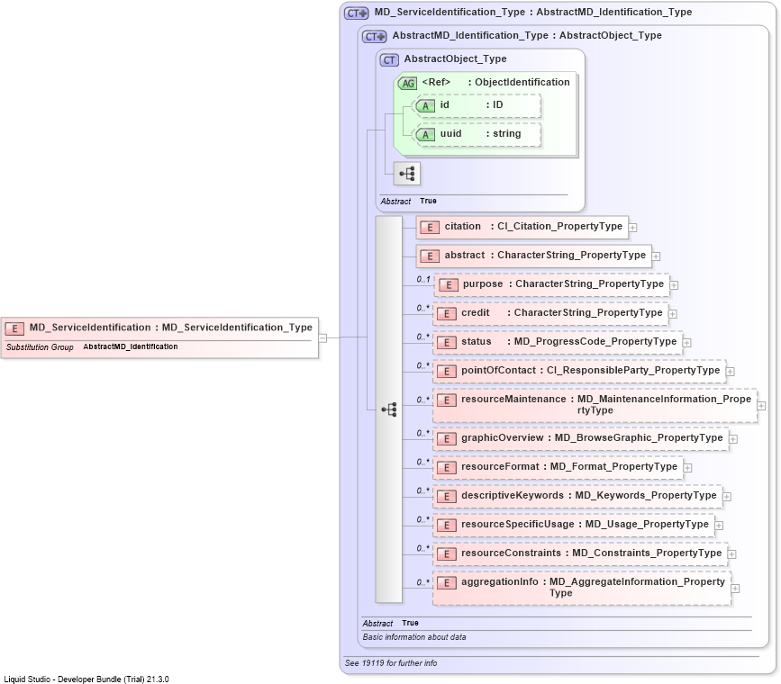Click the MD_ProgressCode_PropertyType type label
Screen dimensions: 781x684
coord(595,341)
